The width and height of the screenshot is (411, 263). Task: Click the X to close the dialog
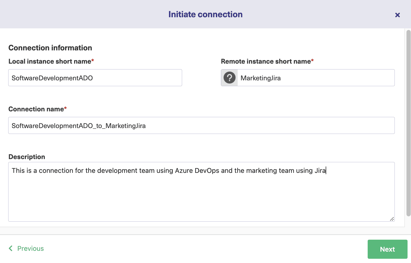tap(397, 15)
